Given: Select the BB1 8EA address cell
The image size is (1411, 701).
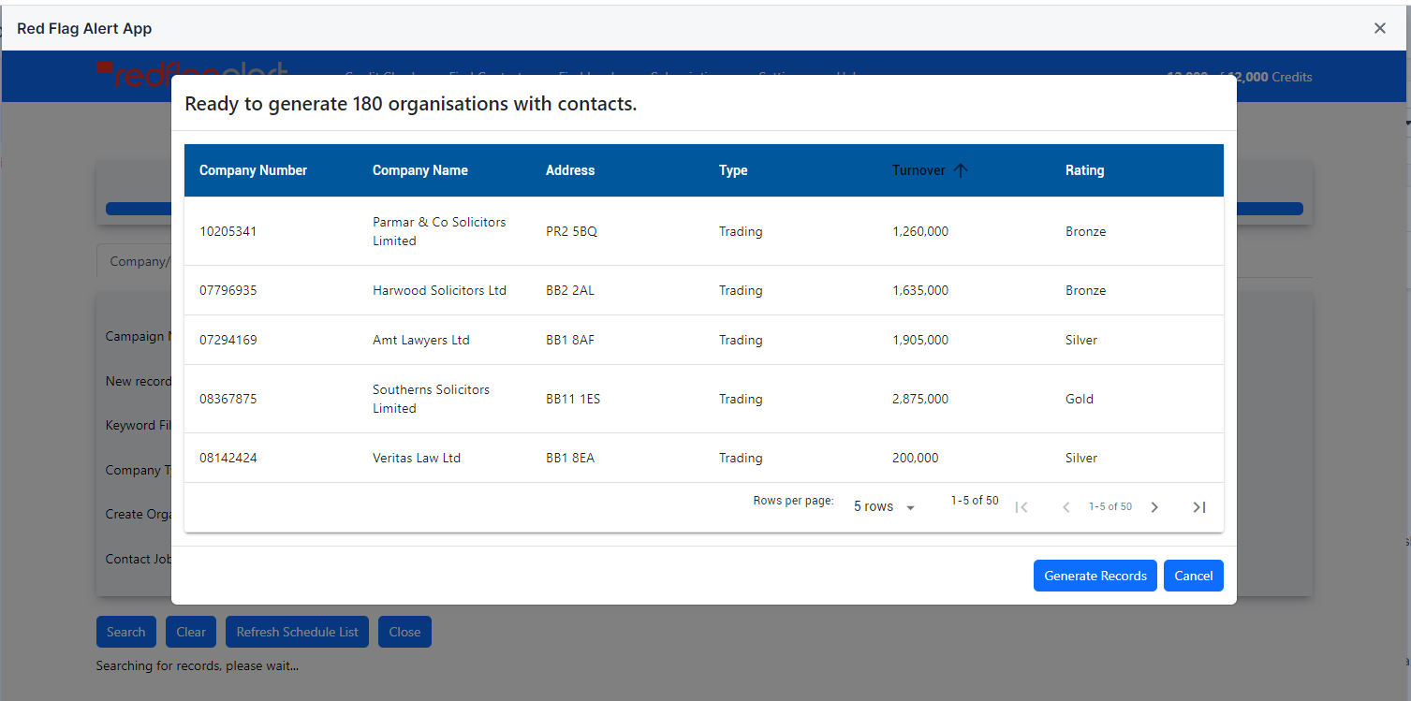Looking at the screenshot, I should click(570, 458).
